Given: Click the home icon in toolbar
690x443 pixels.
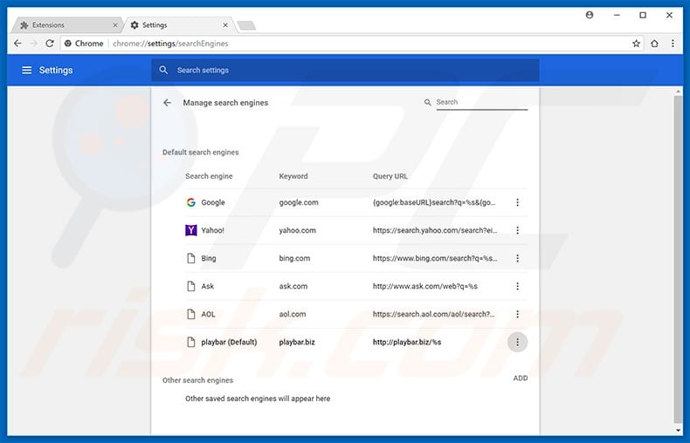Looking at the screenshot, I should click(654, 44).
